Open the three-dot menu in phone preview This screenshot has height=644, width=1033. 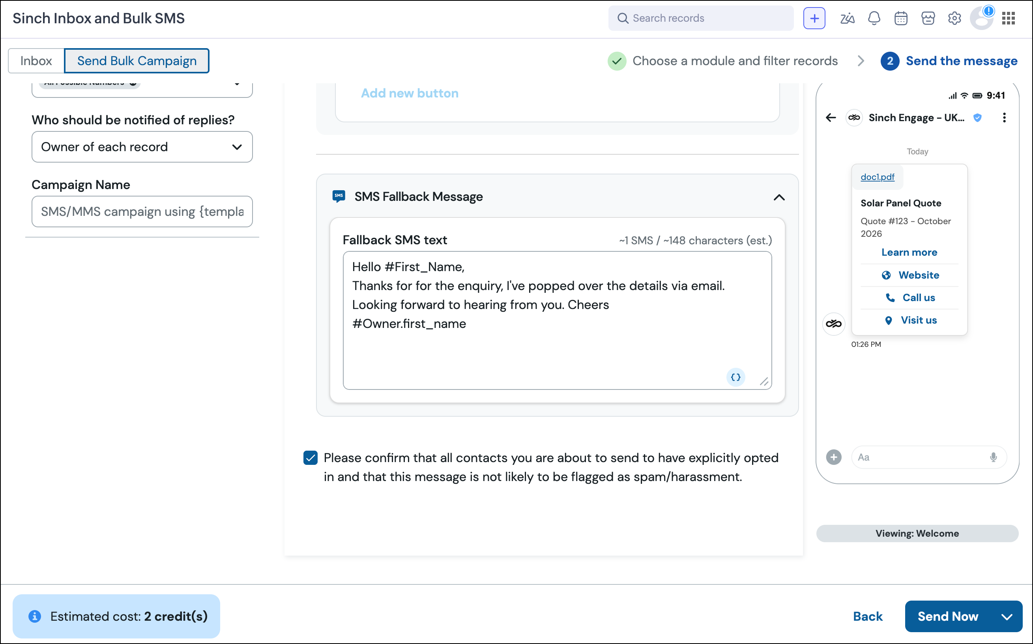(x=1004, y=118)
